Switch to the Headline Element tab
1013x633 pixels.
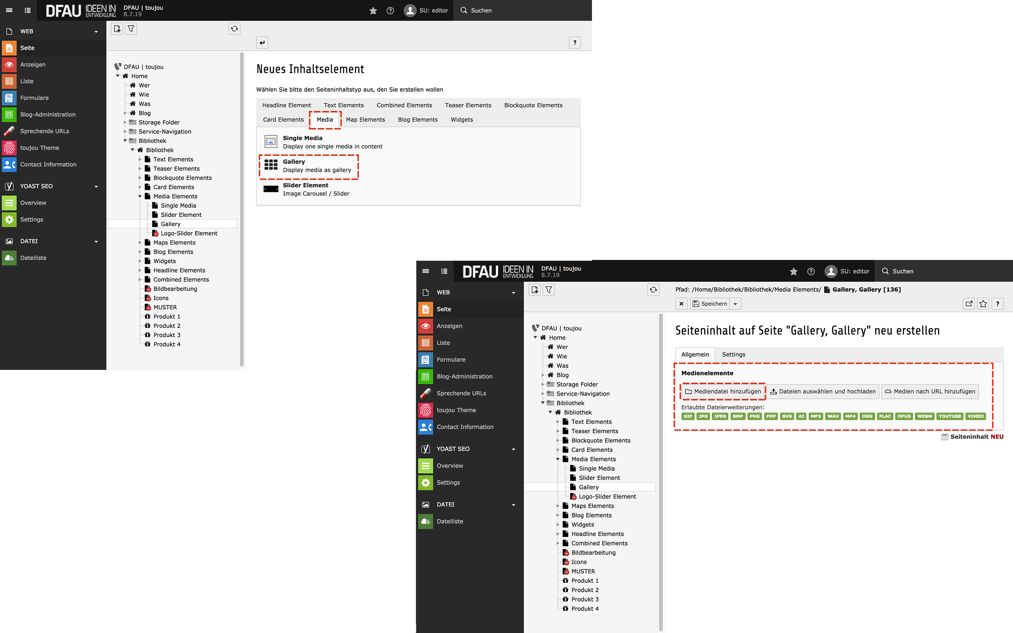pyautogui.click(x=287, y=105)
